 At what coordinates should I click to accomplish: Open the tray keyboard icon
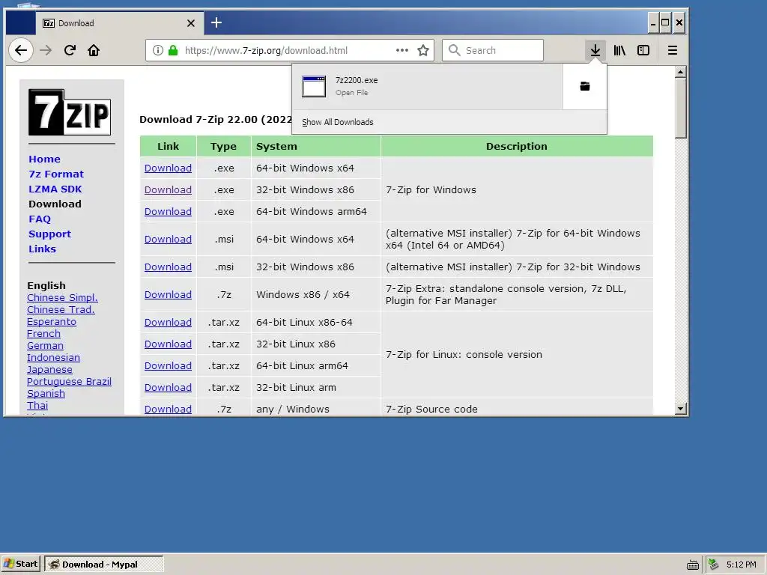click(x=693, y=565)
